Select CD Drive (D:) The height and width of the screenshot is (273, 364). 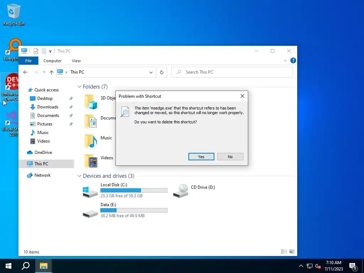tap(194, 191)
